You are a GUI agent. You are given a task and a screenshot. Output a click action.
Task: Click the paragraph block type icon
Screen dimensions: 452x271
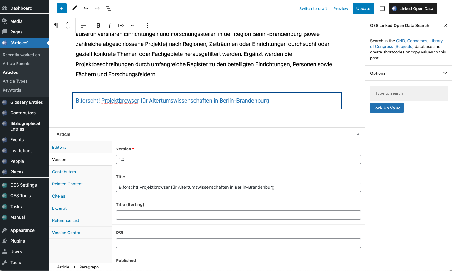57,25
